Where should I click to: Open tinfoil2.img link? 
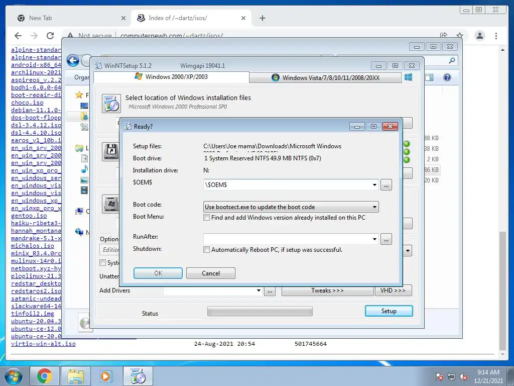33,314
